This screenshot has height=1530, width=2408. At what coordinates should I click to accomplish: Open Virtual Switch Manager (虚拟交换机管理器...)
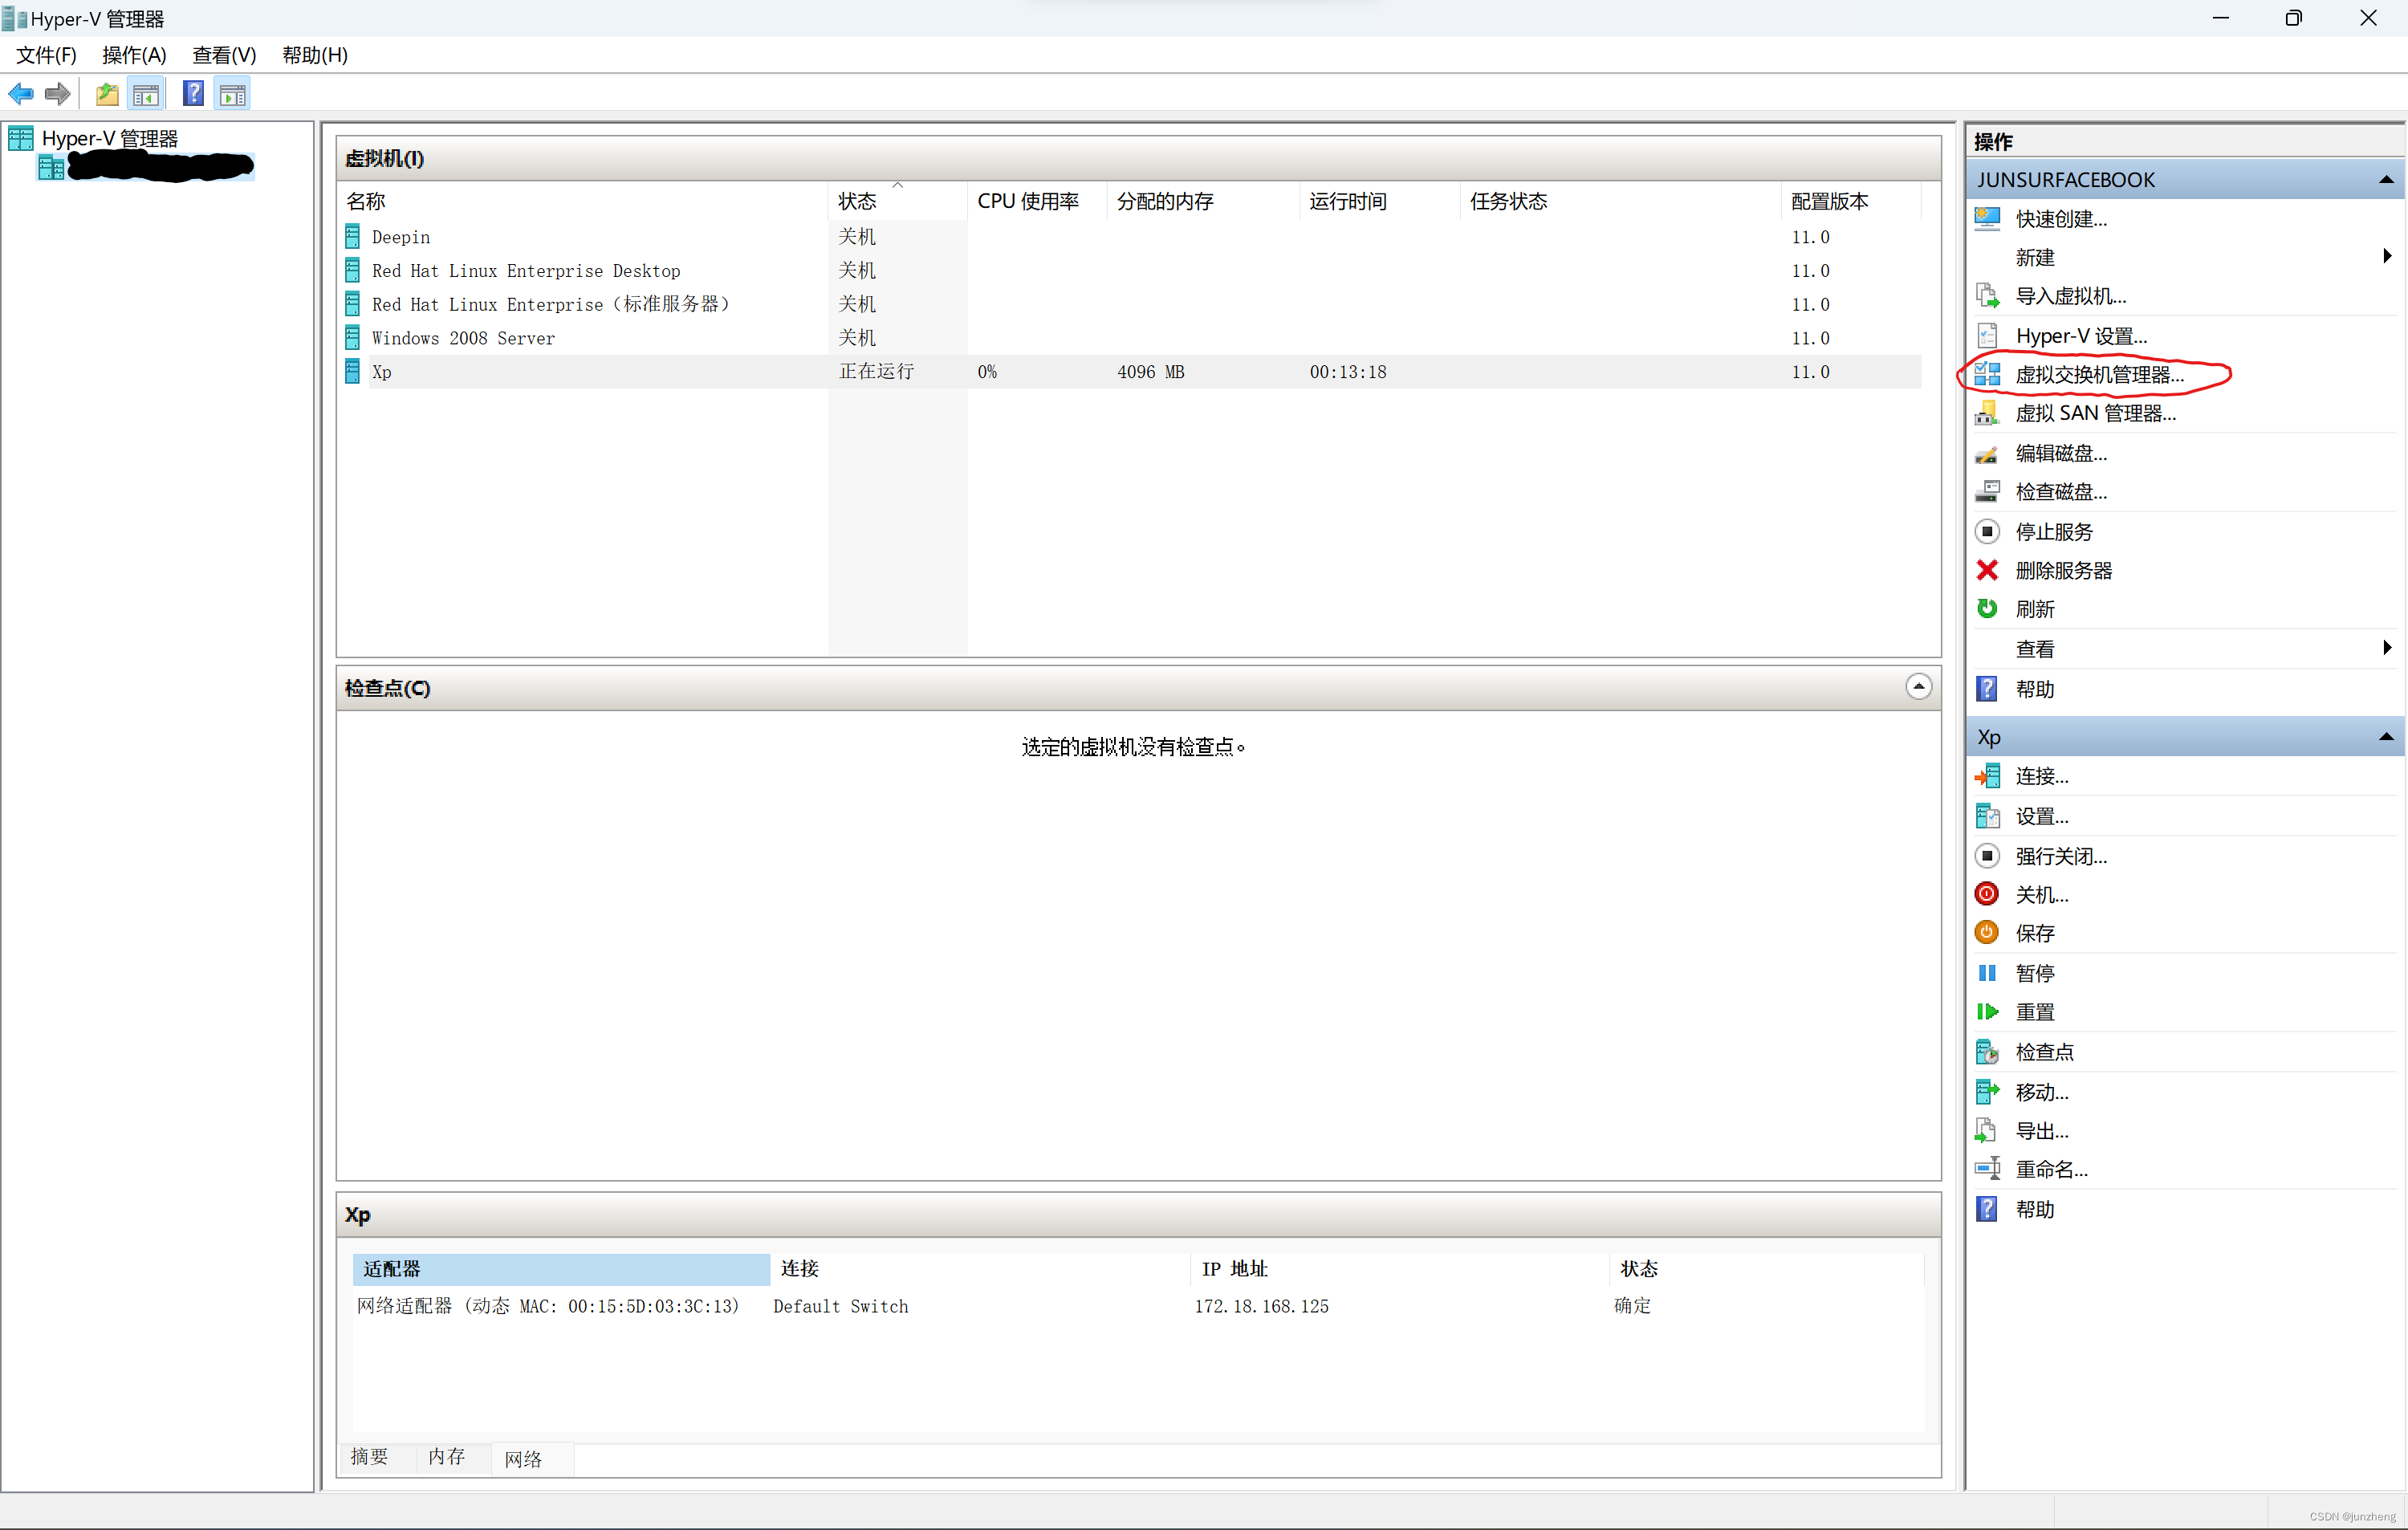coord(2099,375)
